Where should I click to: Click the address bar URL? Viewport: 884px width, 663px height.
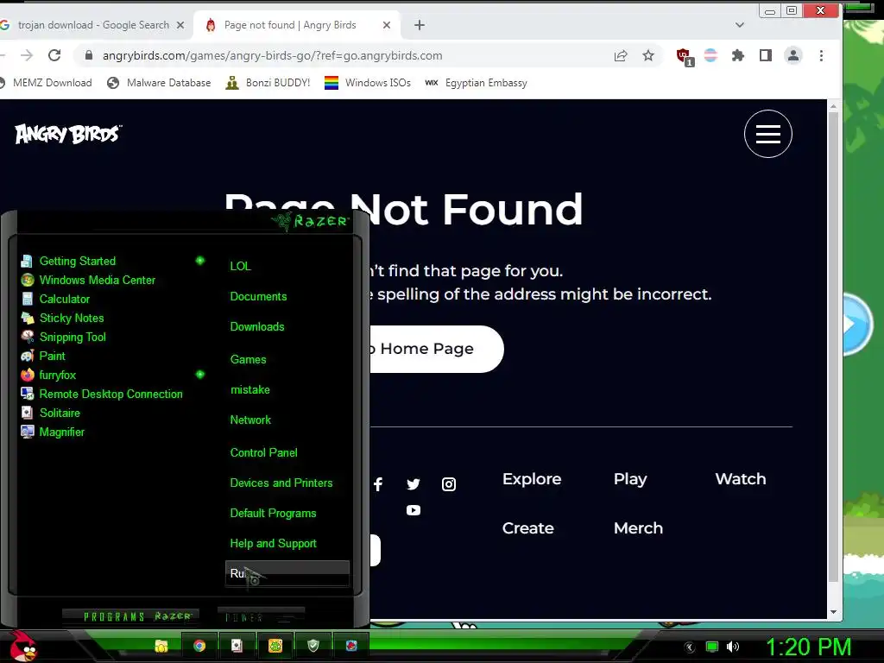tap(272, 55)
